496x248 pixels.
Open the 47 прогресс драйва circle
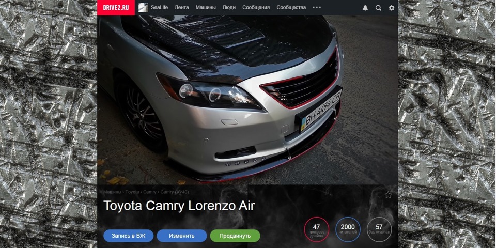(x=317, y=229)
